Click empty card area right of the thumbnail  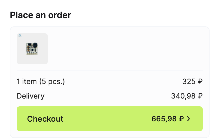tap(125, 49)
